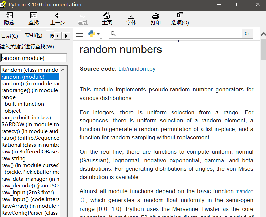The image size is (266, 217).
Task: Select 'raw_data_manager (in m' entry
Action: 31,179
